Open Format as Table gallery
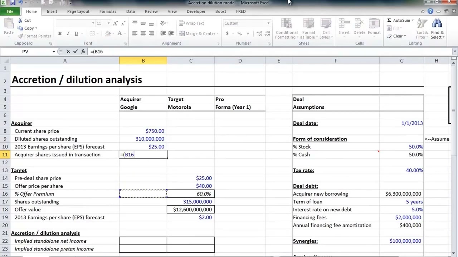The image size is (458, 257). point(308,29)
